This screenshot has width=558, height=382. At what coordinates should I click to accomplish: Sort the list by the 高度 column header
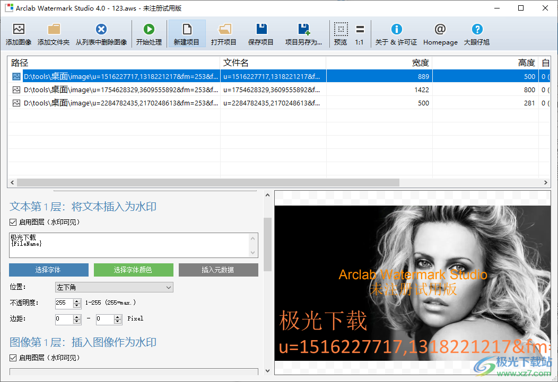click(x=485, y=63)
